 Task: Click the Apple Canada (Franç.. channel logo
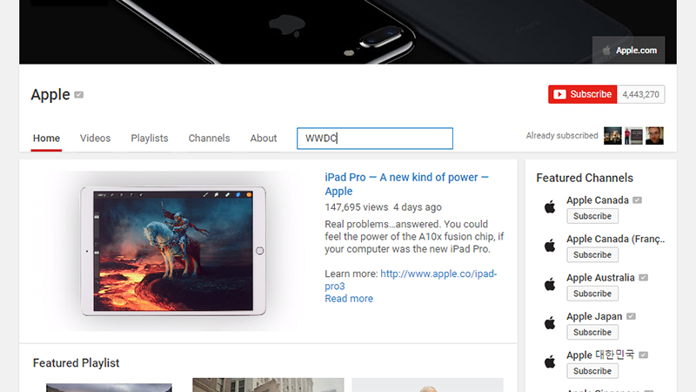(x=550, y=246)
